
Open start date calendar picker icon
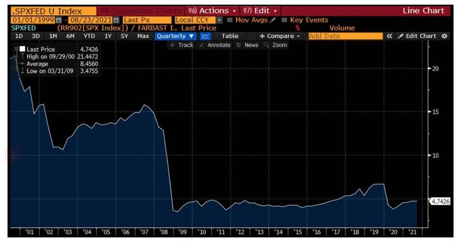tap(59, 20)
